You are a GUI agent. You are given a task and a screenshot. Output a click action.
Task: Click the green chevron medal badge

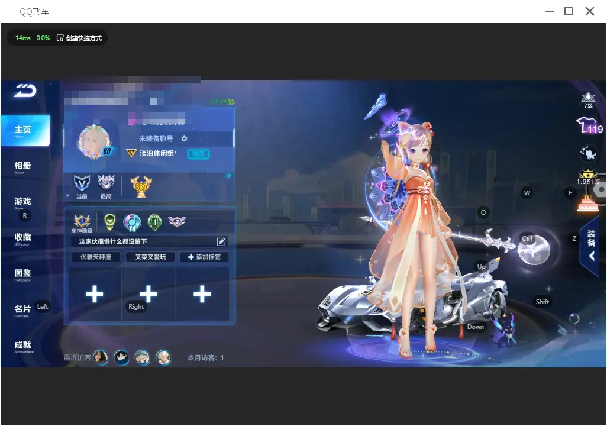110,222
